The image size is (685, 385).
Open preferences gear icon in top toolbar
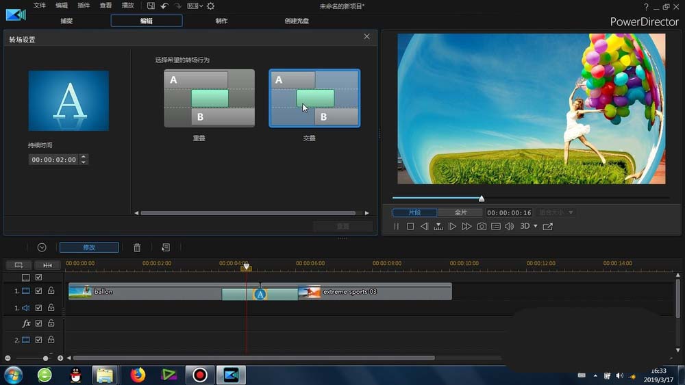tap(210, 6)
